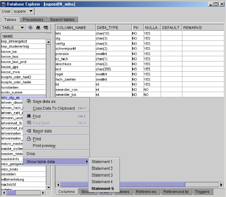Click table list horizontal scroll right arrow

43,193
